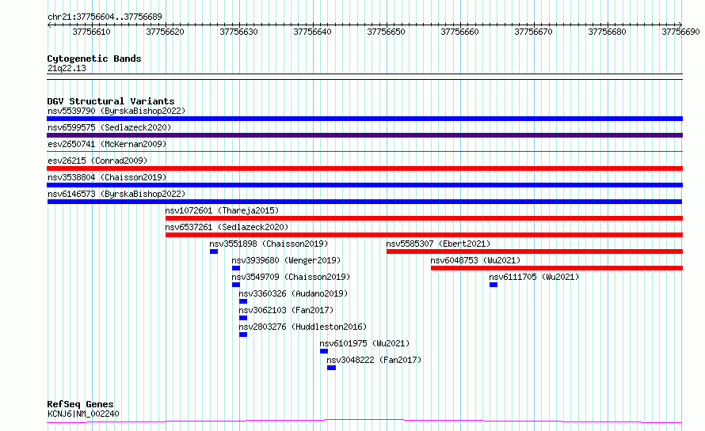Open the nsv3538804 (Chaisson2019) variant label
The width and height of the screenshot is (705, 431).
click(107, 177)
